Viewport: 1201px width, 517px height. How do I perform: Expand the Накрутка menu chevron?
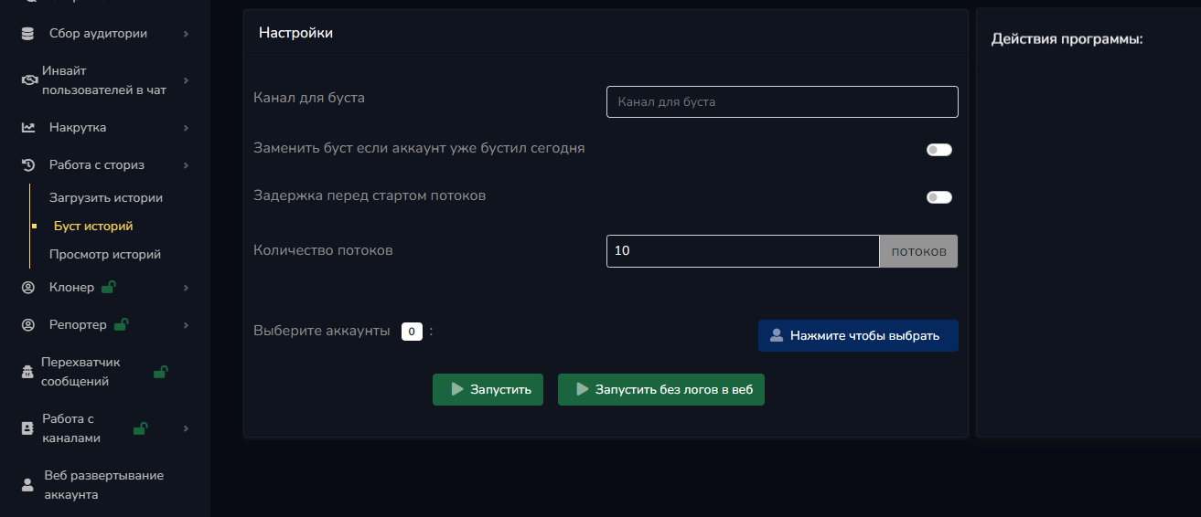(186, 128)
